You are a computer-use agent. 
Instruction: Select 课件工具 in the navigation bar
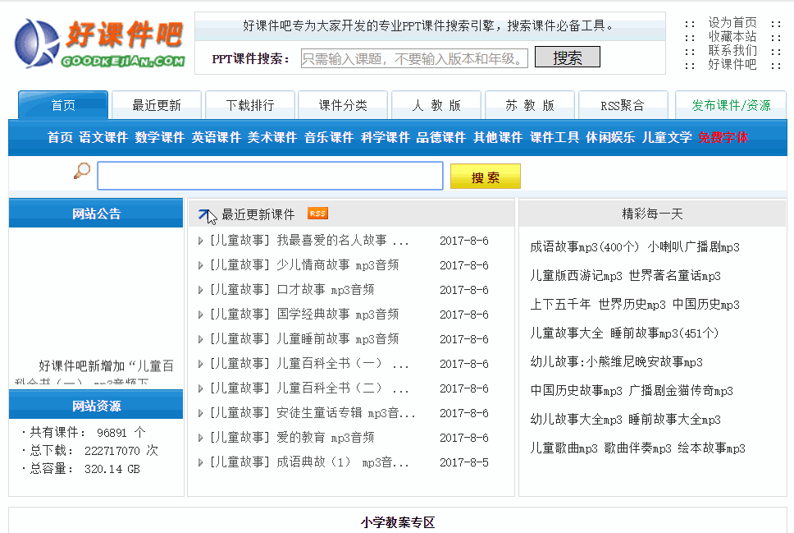click(x=554, y=137)
